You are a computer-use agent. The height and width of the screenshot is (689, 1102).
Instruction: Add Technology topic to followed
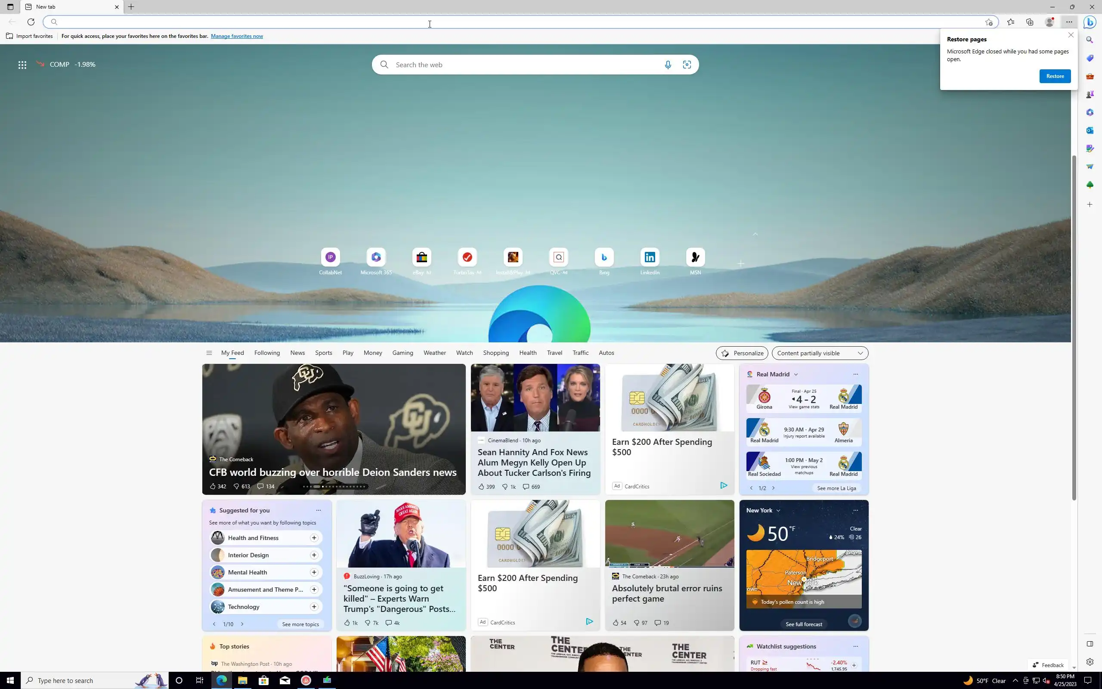[314, 606]
